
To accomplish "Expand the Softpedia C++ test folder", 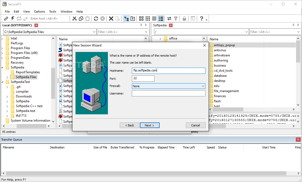I will click(7, 106).
